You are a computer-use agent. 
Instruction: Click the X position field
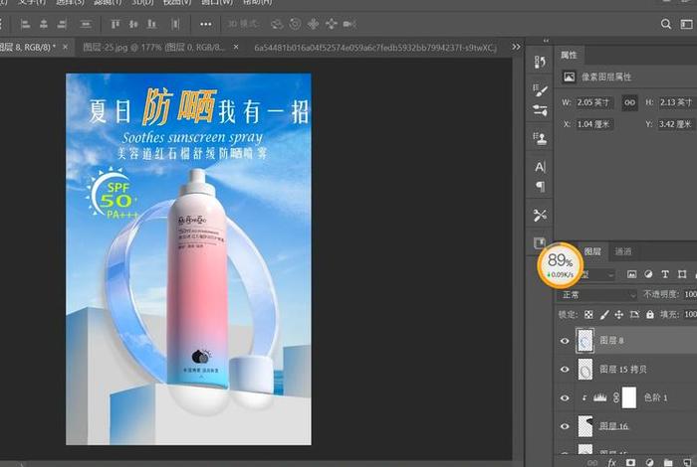[594, 124]
